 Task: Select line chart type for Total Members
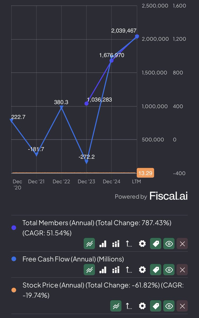click(x=89, y=244)
